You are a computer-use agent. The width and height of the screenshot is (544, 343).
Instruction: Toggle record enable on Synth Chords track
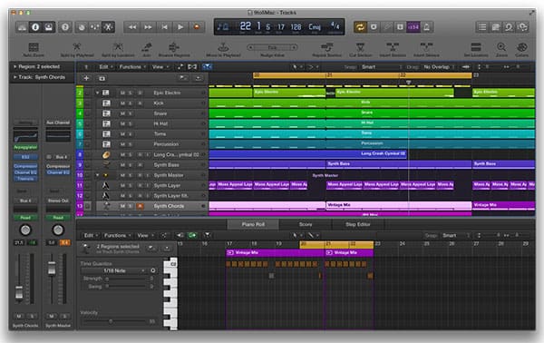[x=140, y=206]
